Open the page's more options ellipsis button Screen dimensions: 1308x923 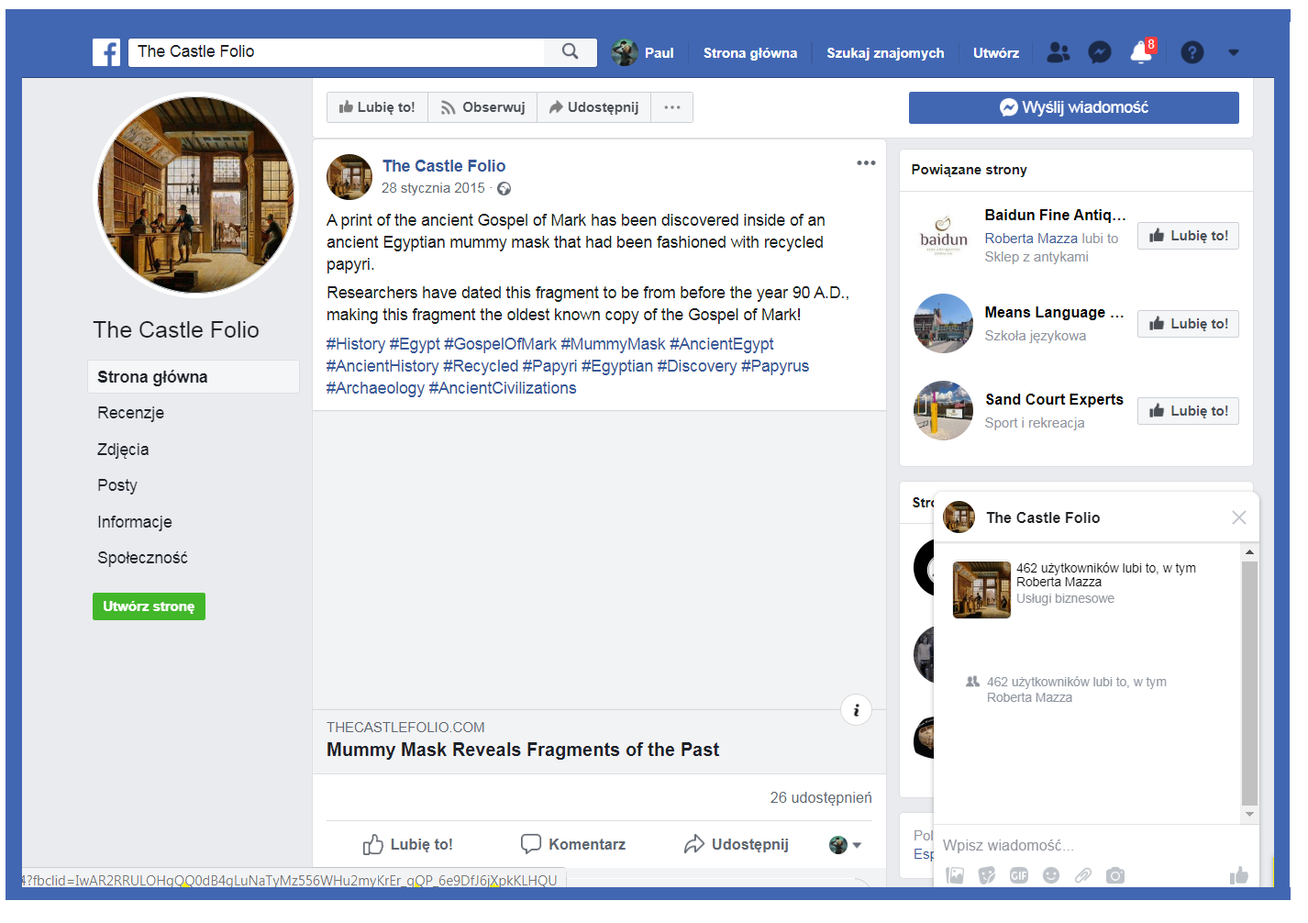pos(672,107)
